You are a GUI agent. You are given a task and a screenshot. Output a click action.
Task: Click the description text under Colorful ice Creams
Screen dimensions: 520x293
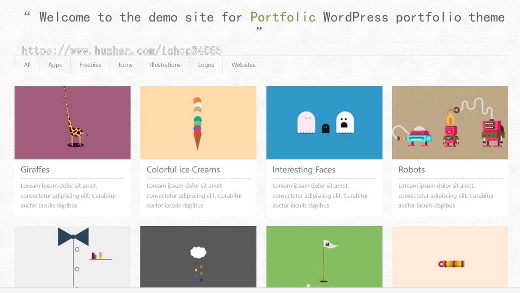click(x=194, y=195)
